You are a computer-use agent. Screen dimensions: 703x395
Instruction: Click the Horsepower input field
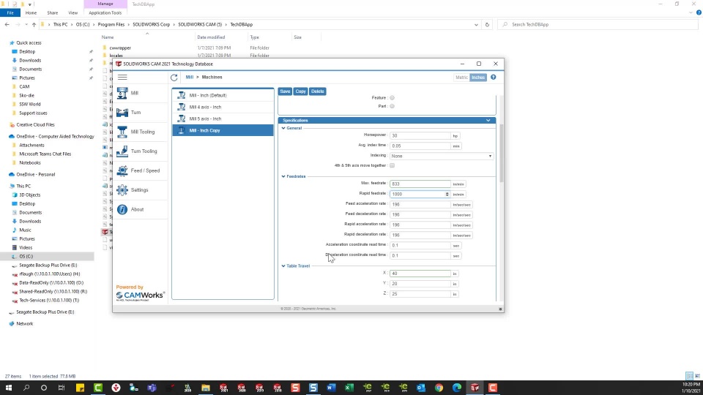[x=420, y=136]
